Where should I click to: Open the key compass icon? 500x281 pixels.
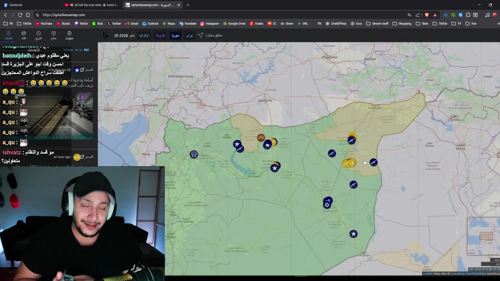[x=54, y=35]
